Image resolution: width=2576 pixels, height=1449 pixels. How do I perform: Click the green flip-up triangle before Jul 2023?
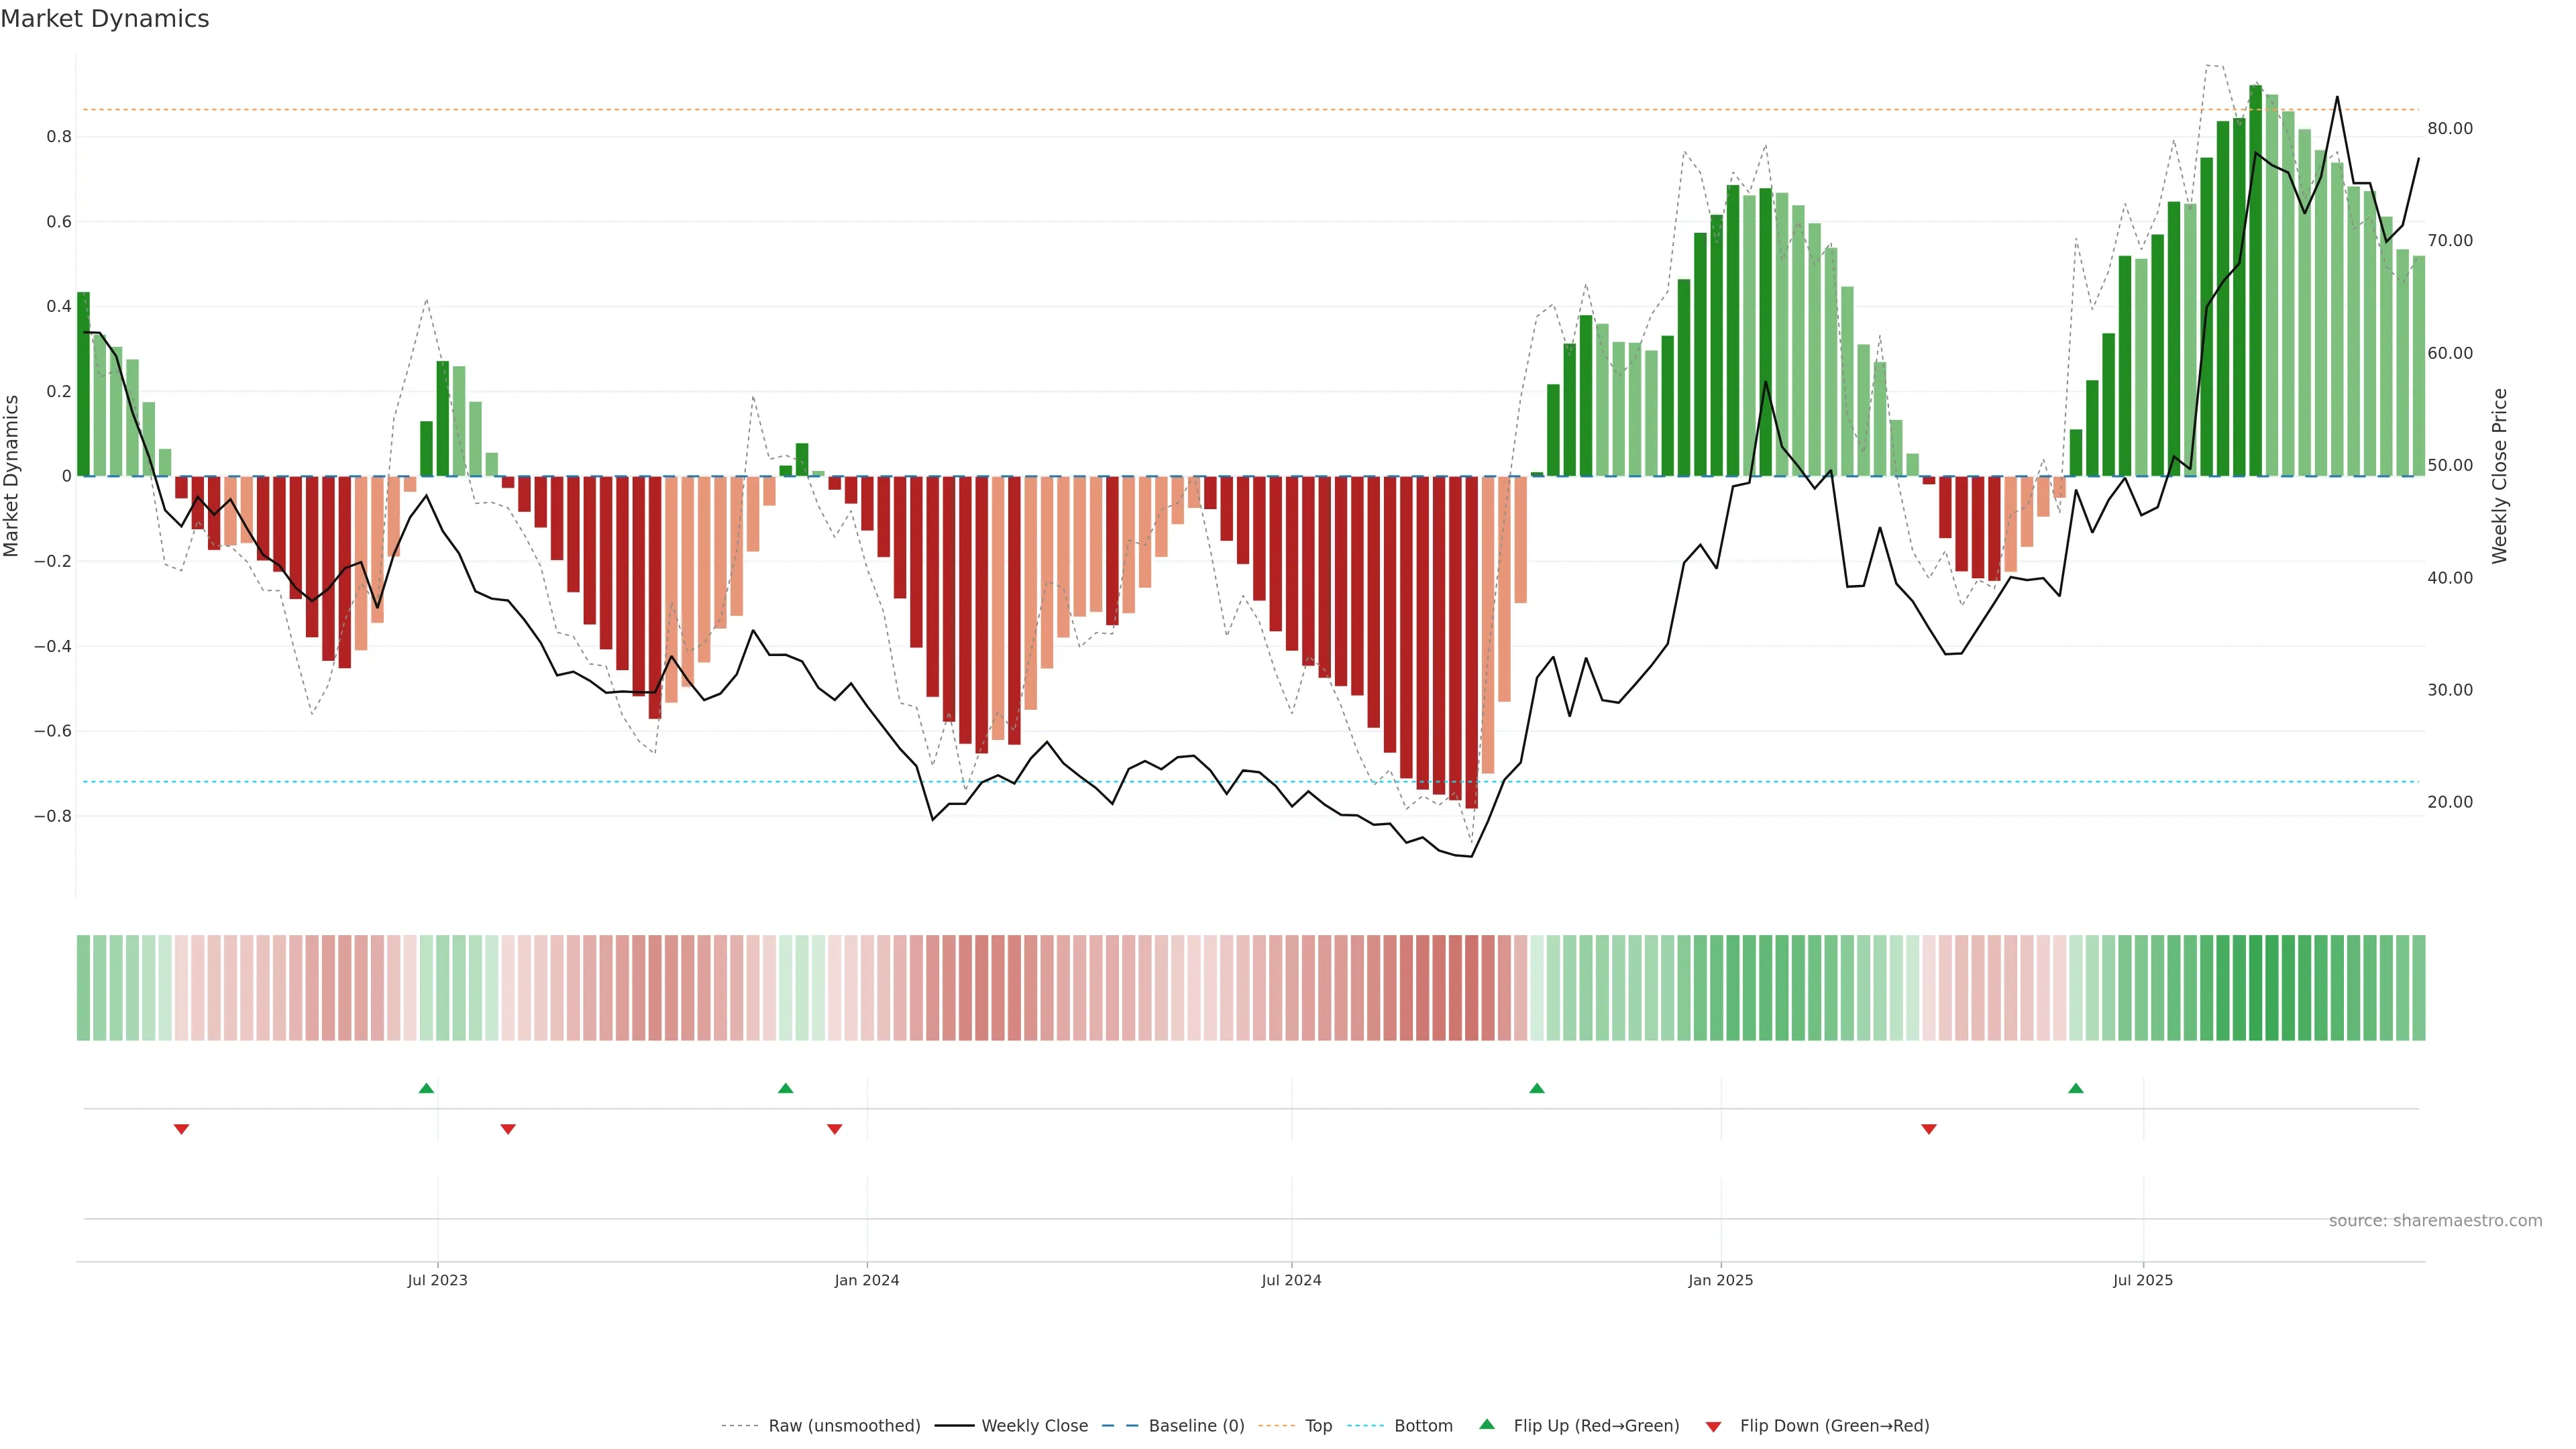[426, 1088]
